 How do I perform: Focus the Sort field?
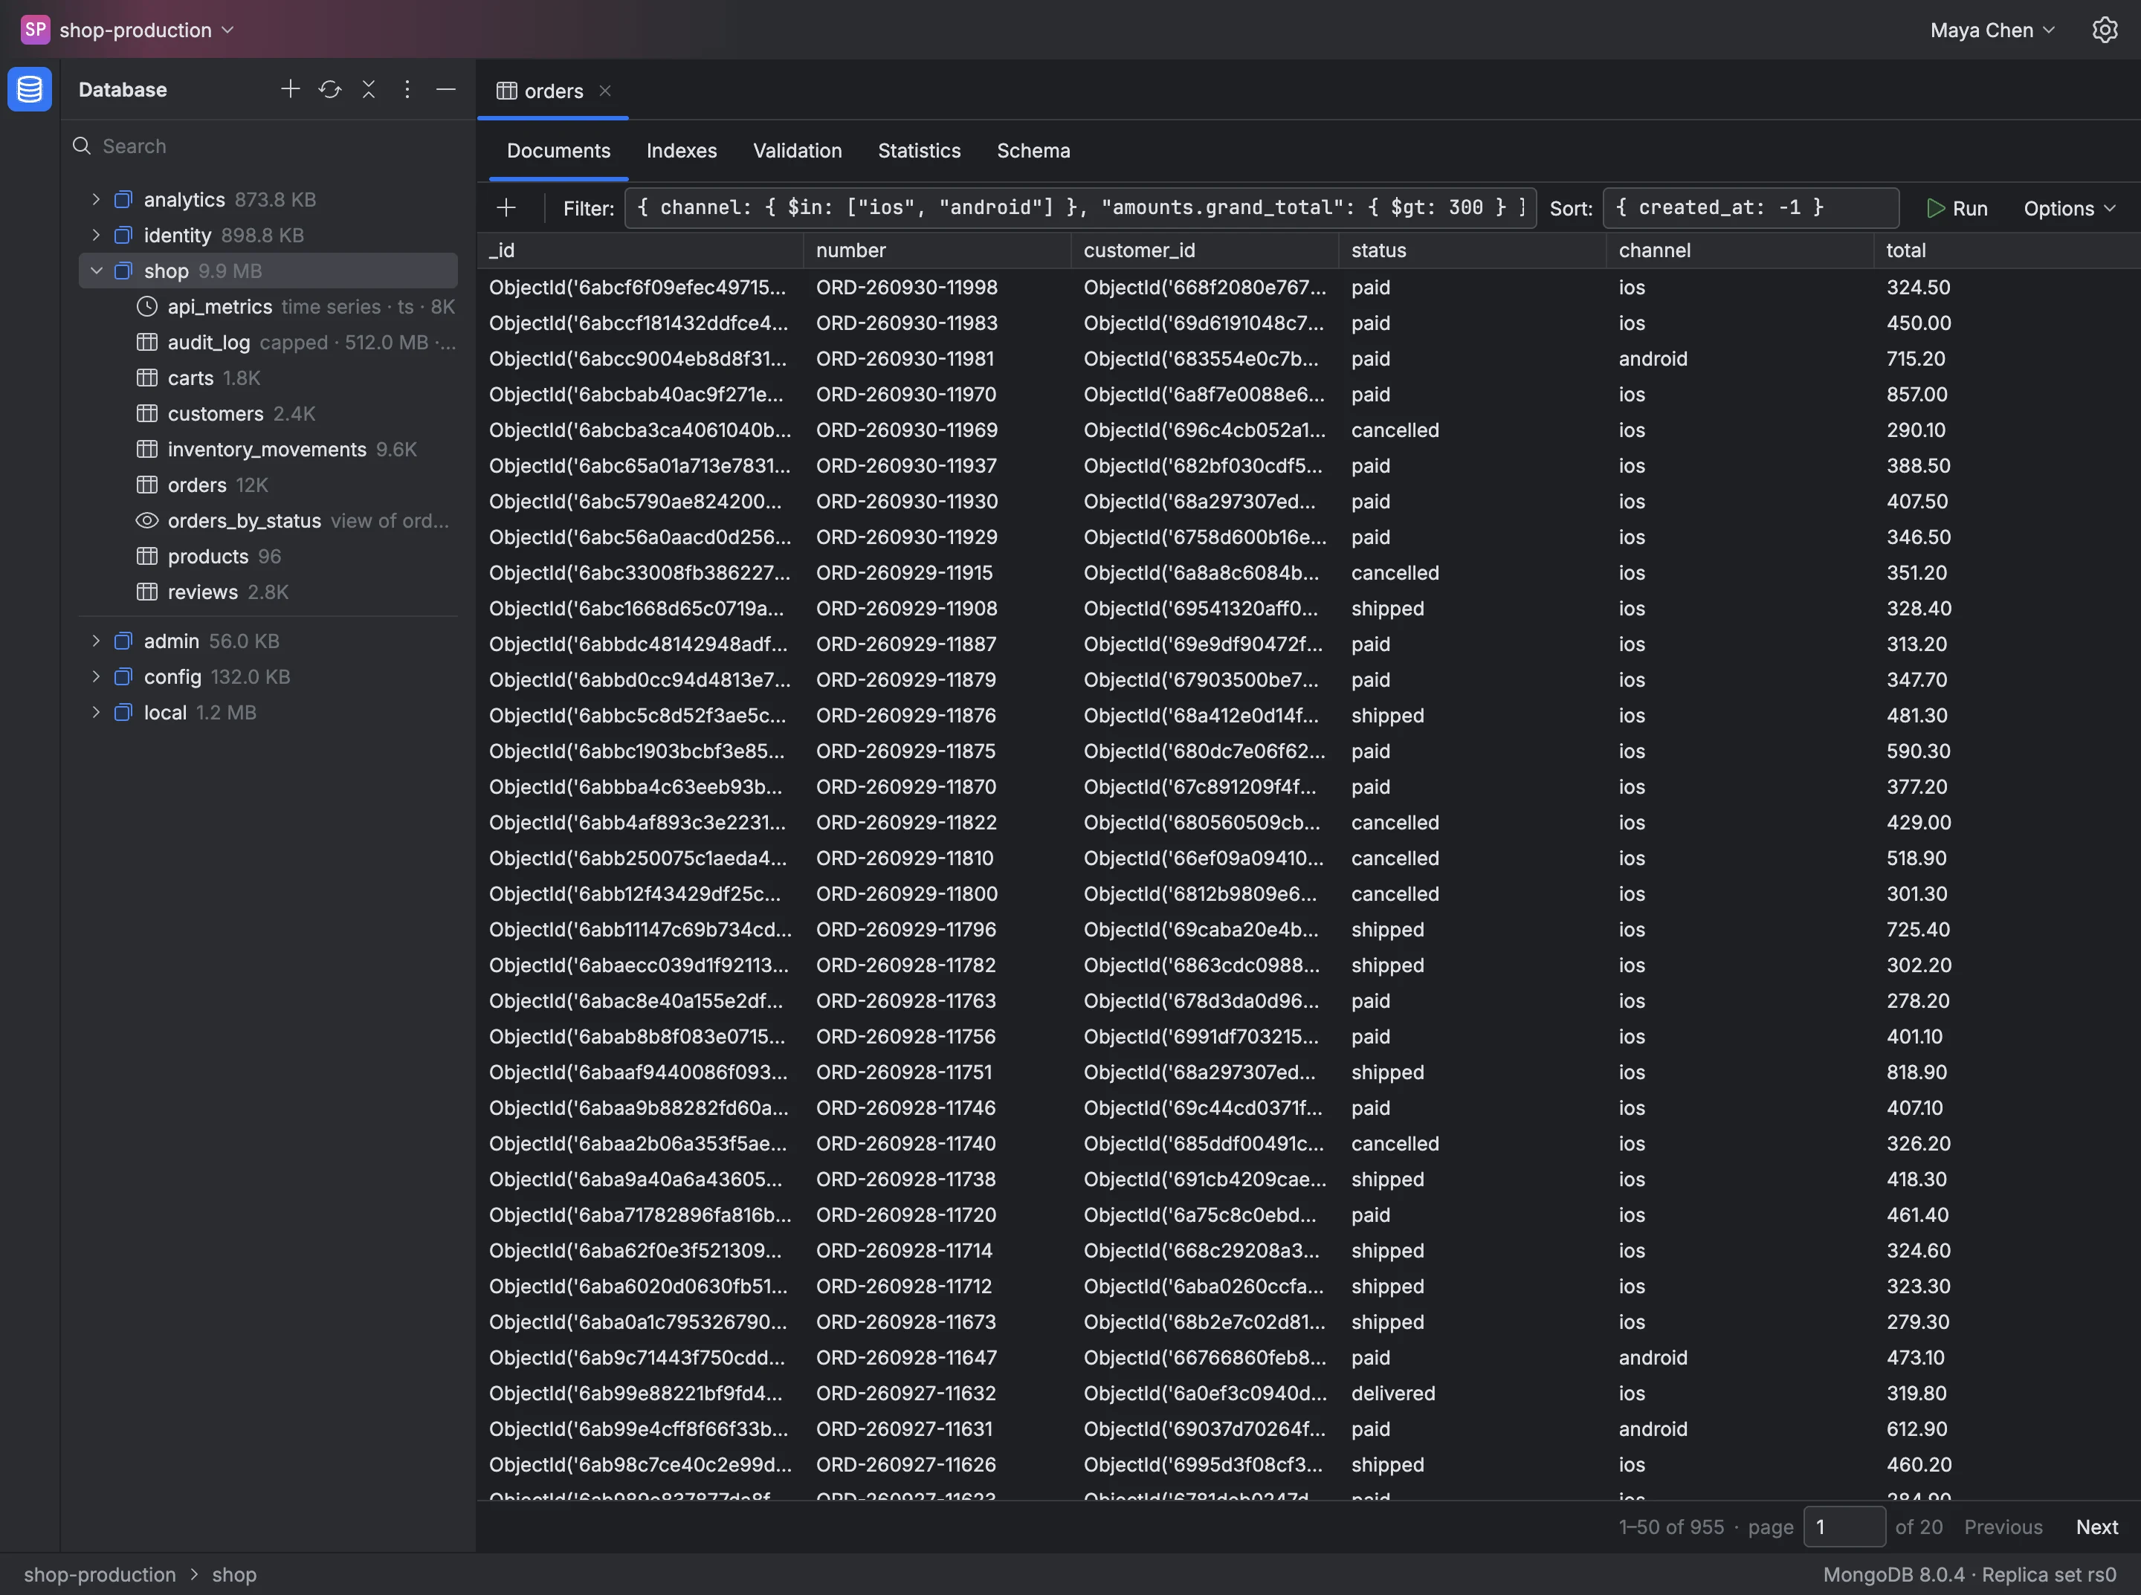click(1750, 207)
